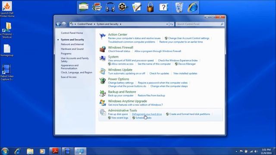276x155 pixels.
Task: Open the mail icon in top dock
Action: tap(83, 7)
